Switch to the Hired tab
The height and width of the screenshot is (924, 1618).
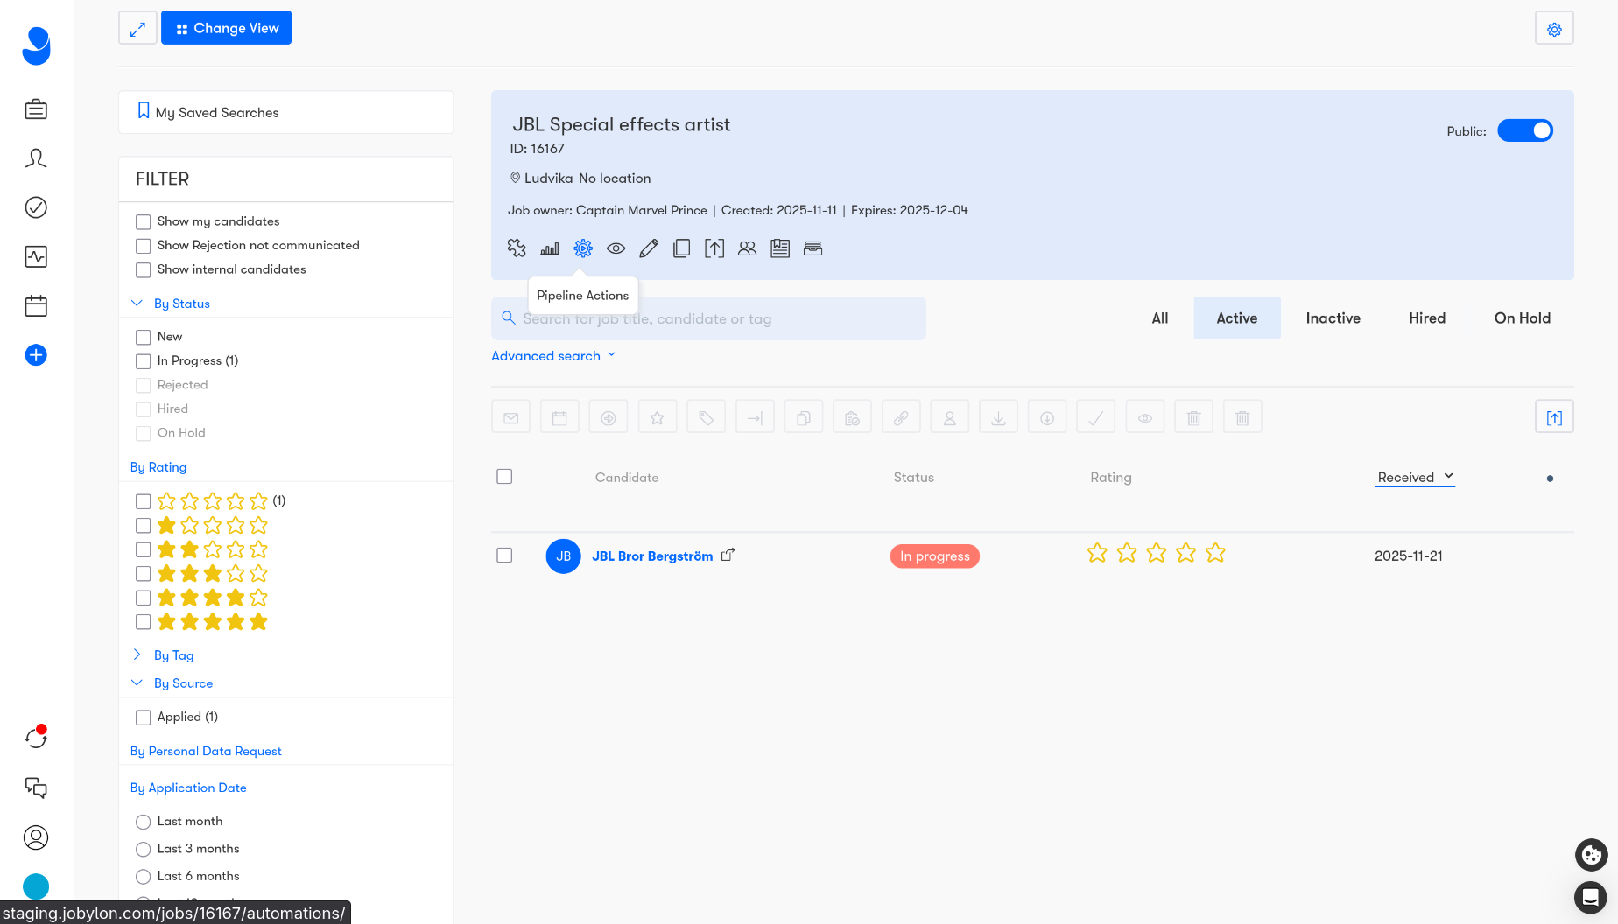click(1426, 318)
